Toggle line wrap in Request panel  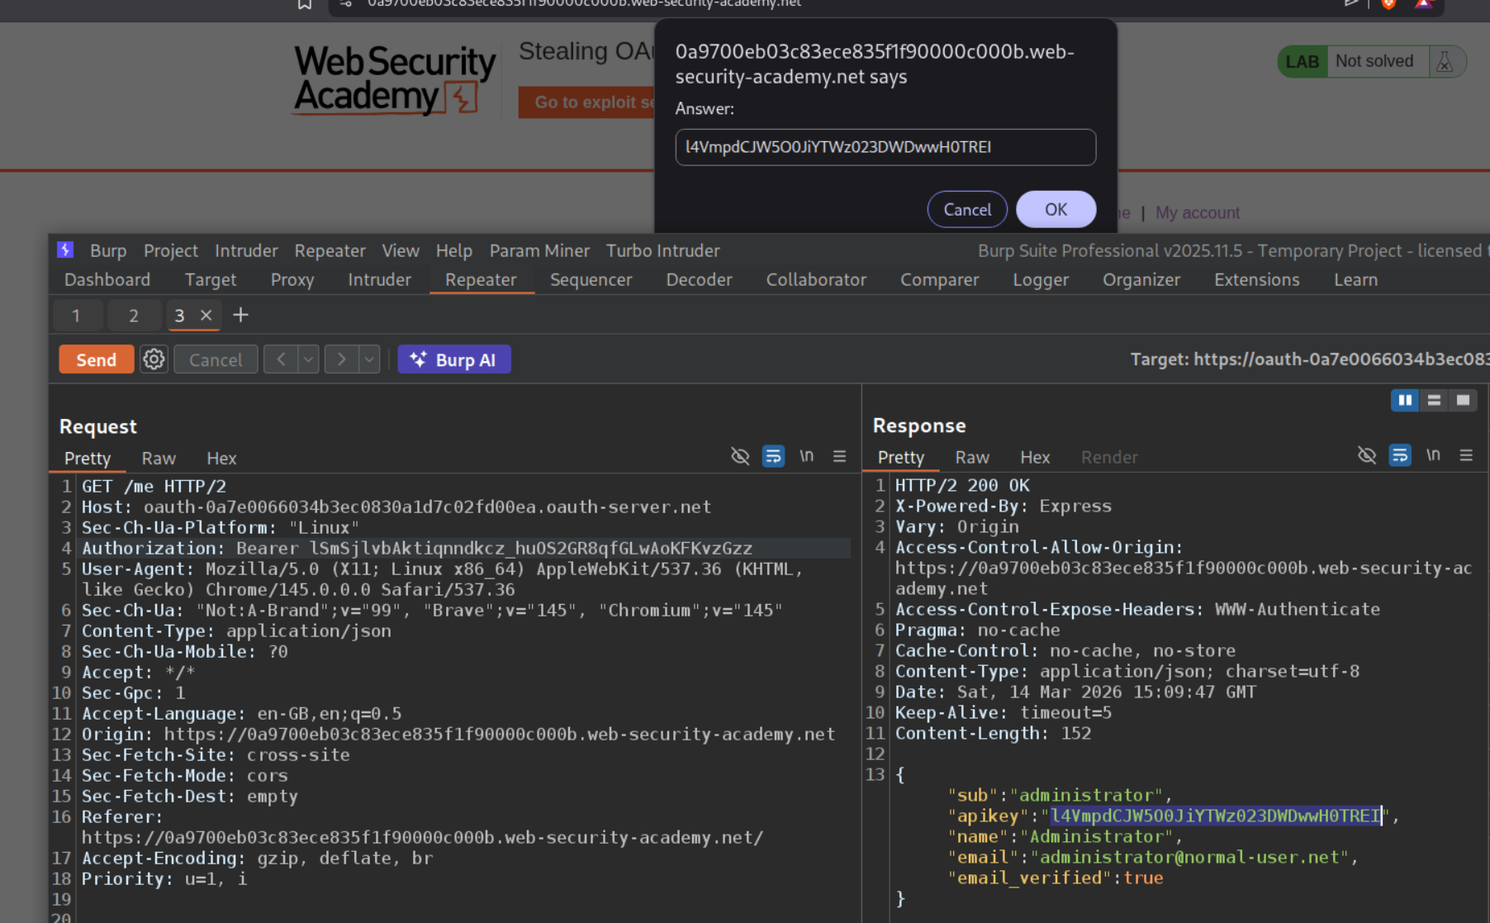(773, 456)
